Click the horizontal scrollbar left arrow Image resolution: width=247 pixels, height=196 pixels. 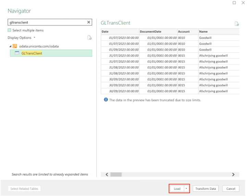tap(107, 174)
